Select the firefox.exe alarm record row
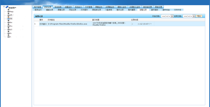 tap(119, 24)
